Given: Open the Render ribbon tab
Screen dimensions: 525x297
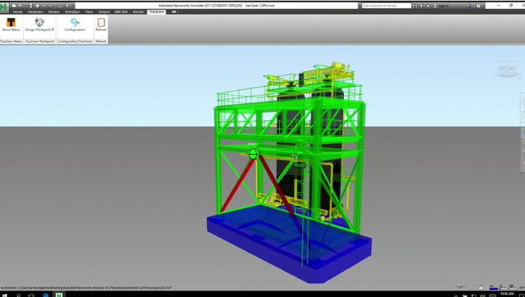Looking at the screenshot, I should click(138, 12).
